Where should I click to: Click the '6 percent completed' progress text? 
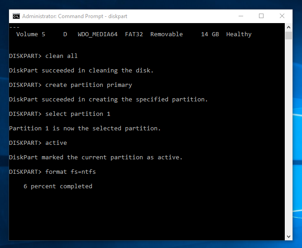pyautogui.click(x=58, y=186)
